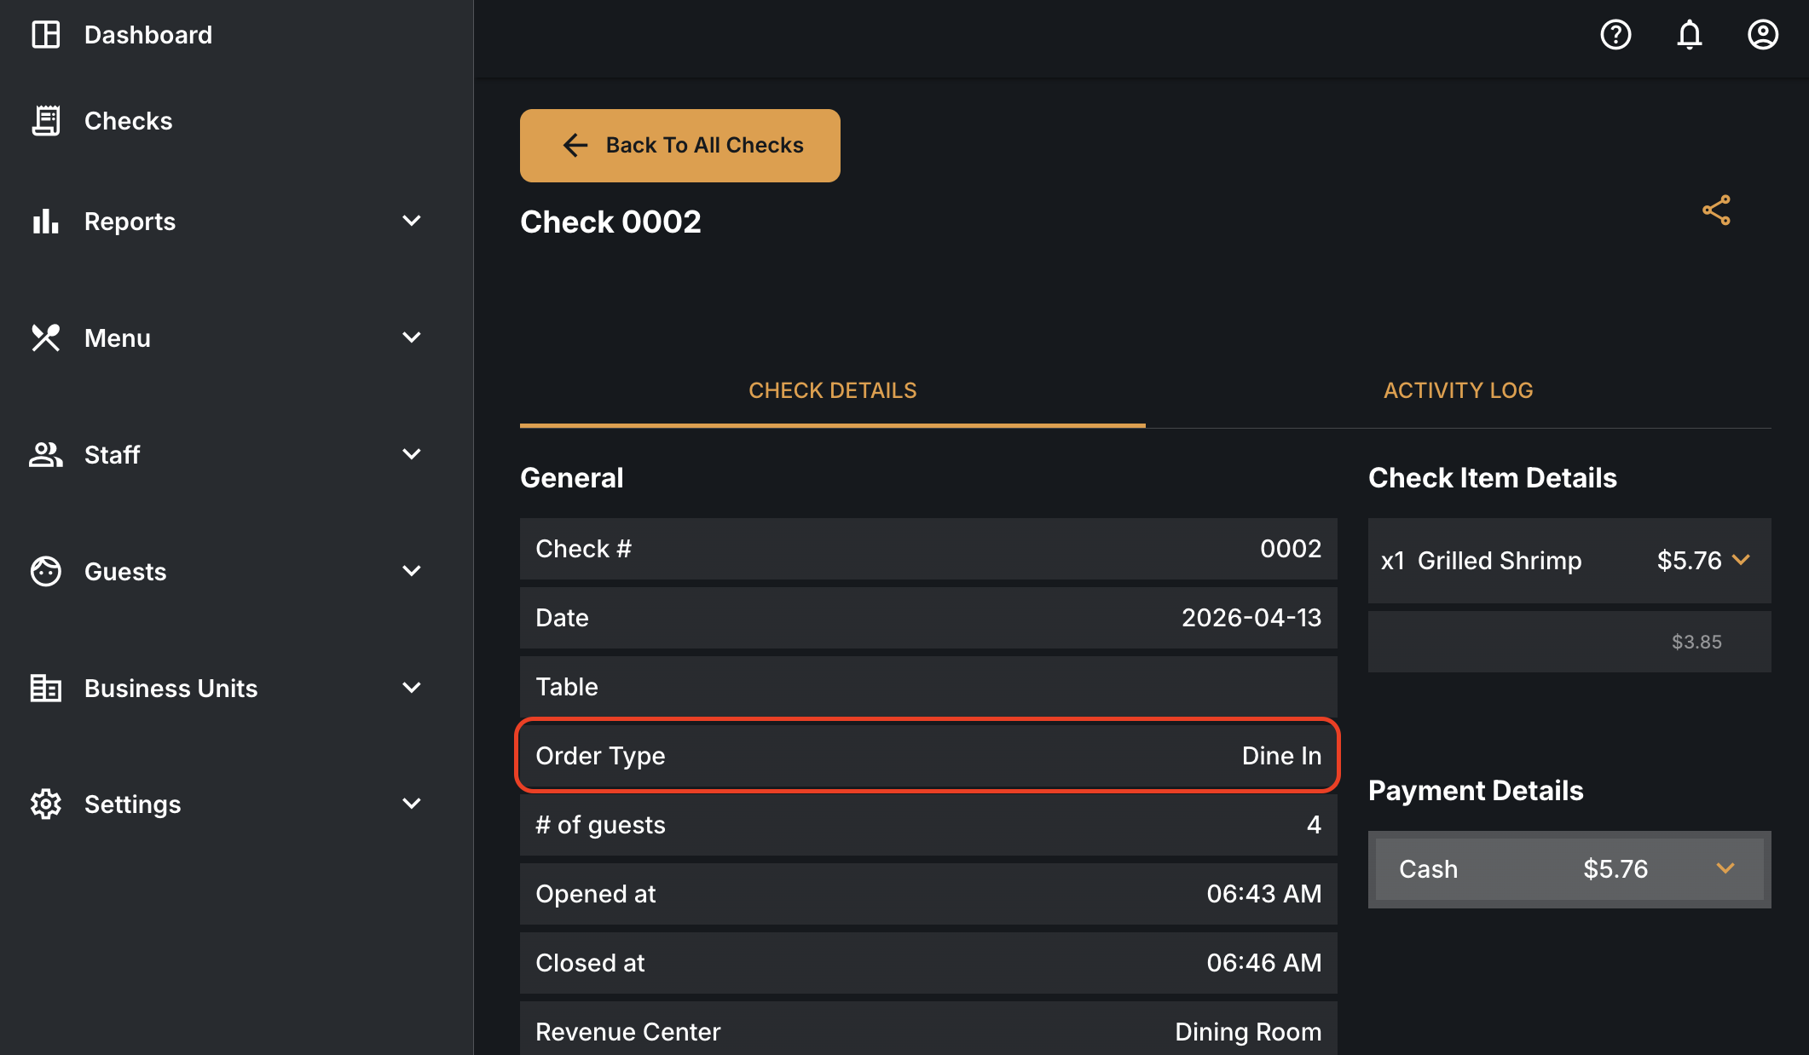
Task: Click the Check Item Details heading
Action: click(1493, 478)
